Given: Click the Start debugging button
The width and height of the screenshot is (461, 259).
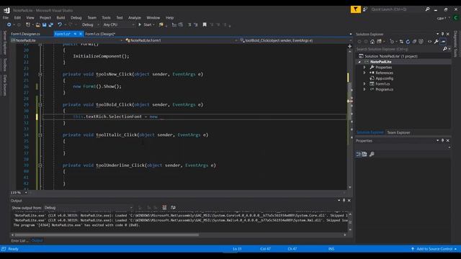Looking at the screenshot, I should click(x=146, y=25).
